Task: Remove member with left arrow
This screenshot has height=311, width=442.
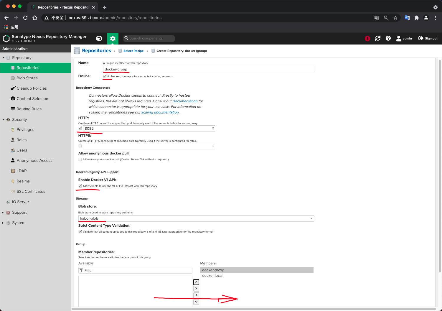Action: (196, 295)
